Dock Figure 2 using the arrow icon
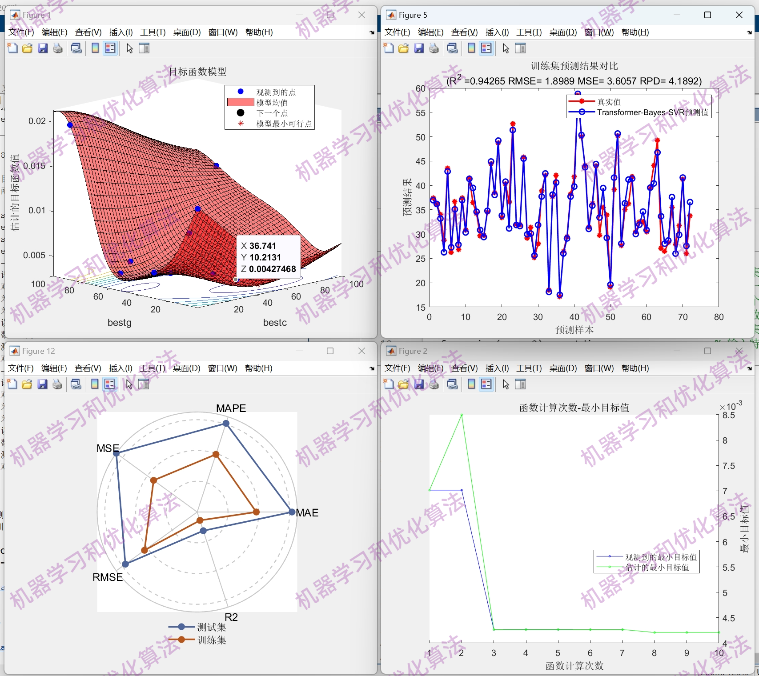The width and height of the screenshot is (759, 676). click(x=749, y=368)
